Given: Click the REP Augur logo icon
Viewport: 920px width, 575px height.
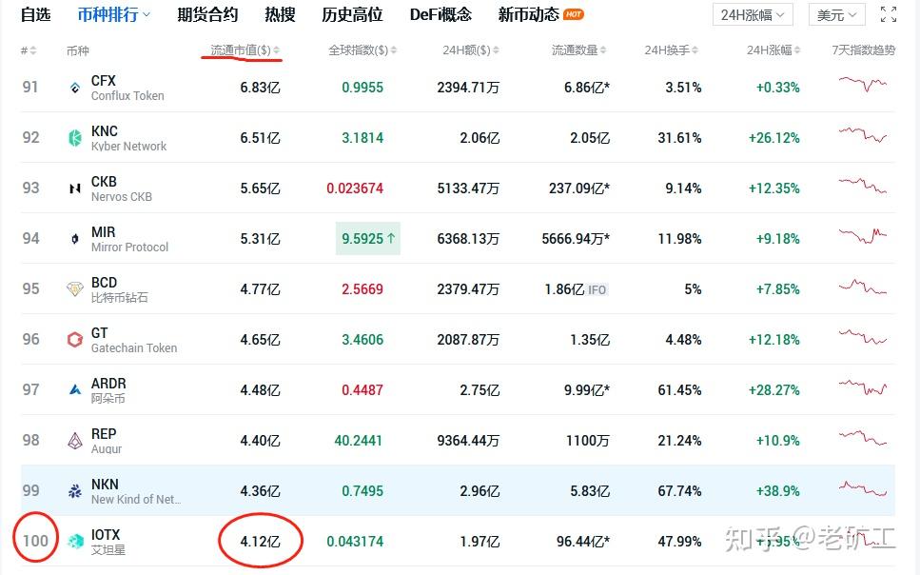Looking at the screenshot, I should coord(75,441).
